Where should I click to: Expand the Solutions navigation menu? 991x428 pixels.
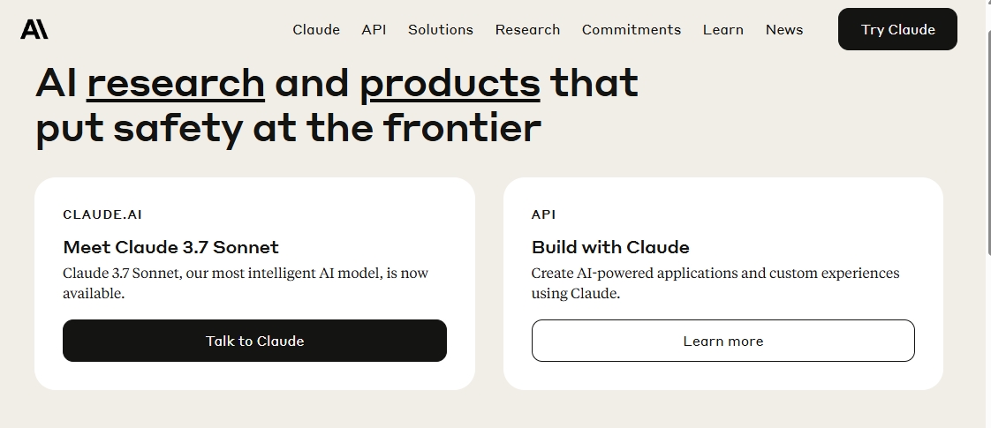(440, 29)
